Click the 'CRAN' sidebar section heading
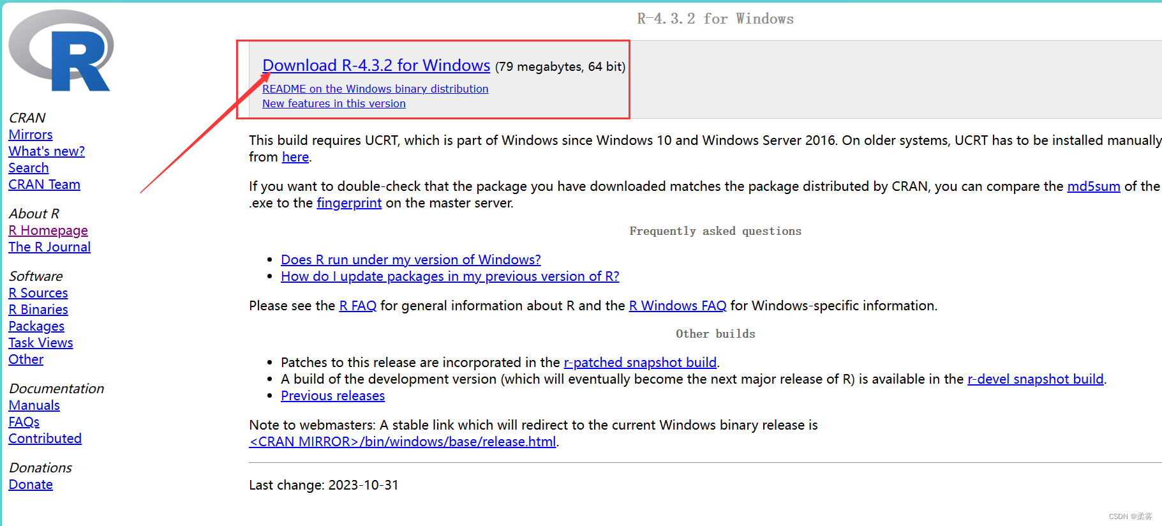Screen dimensions: 1162x526 tap(27, 118)
